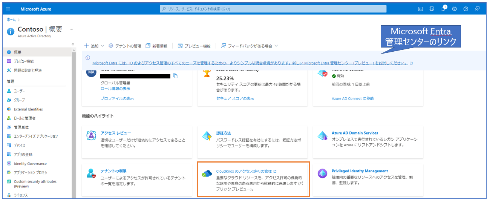Click the 機能のハイライト heading
Image resolution: width=490 pixels, height=201 pixels.
98,116
